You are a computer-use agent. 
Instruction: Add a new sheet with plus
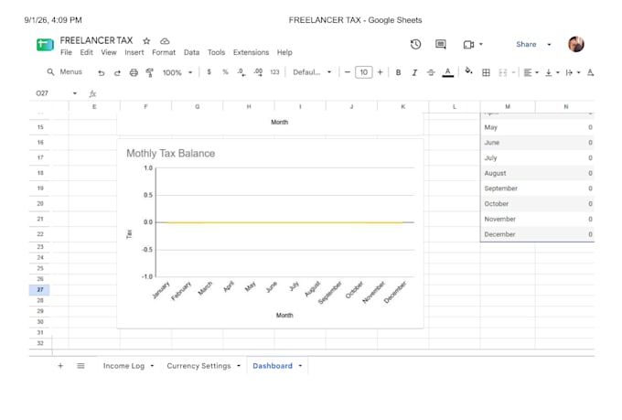click(x=60, y=366)
